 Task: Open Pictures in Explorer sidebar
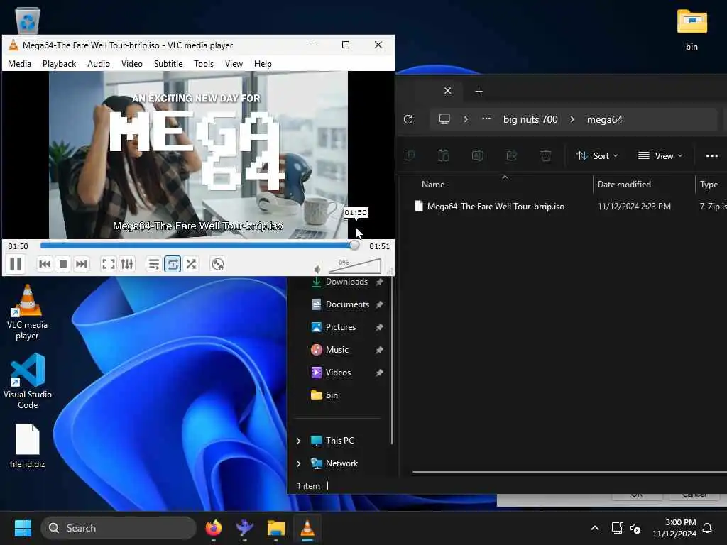point(341,327)
